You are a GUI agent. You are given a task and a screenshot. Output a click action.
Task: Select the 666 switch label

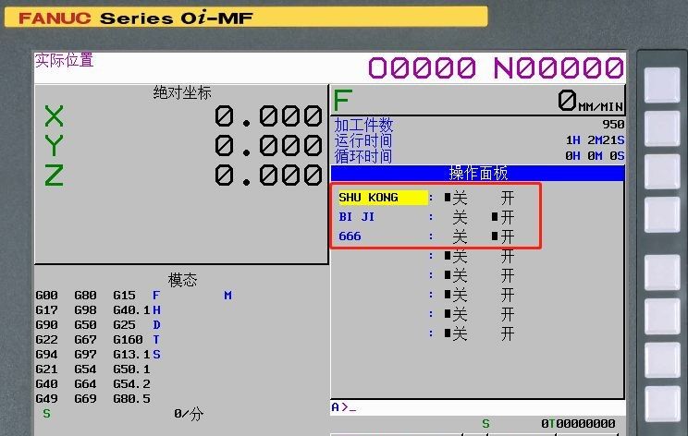[350, 236]
